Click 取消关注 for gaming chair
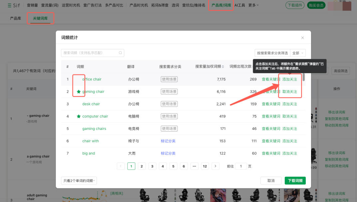The image size is (357, 202). [290, 92]
